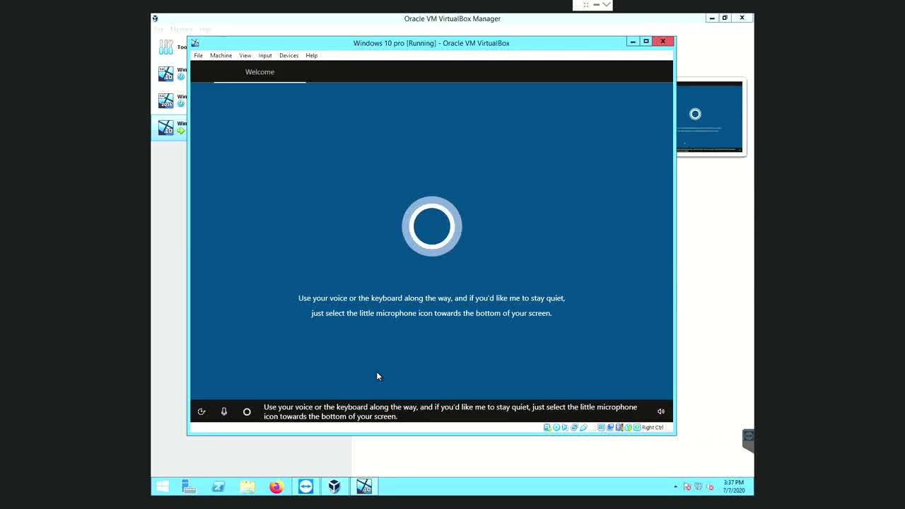Select the Welcome tab in setup screen
Image resolution: width=905 pixels, height=509 pixels.
point(259,72)
